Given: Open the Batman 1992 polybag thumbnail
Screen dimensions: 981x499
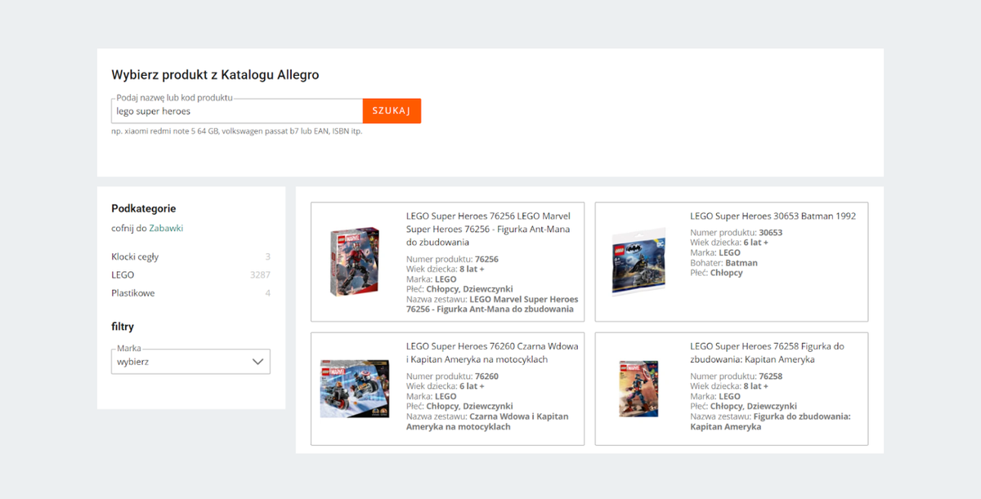Looking at the screenshot, I should click(x=638, y=261).
